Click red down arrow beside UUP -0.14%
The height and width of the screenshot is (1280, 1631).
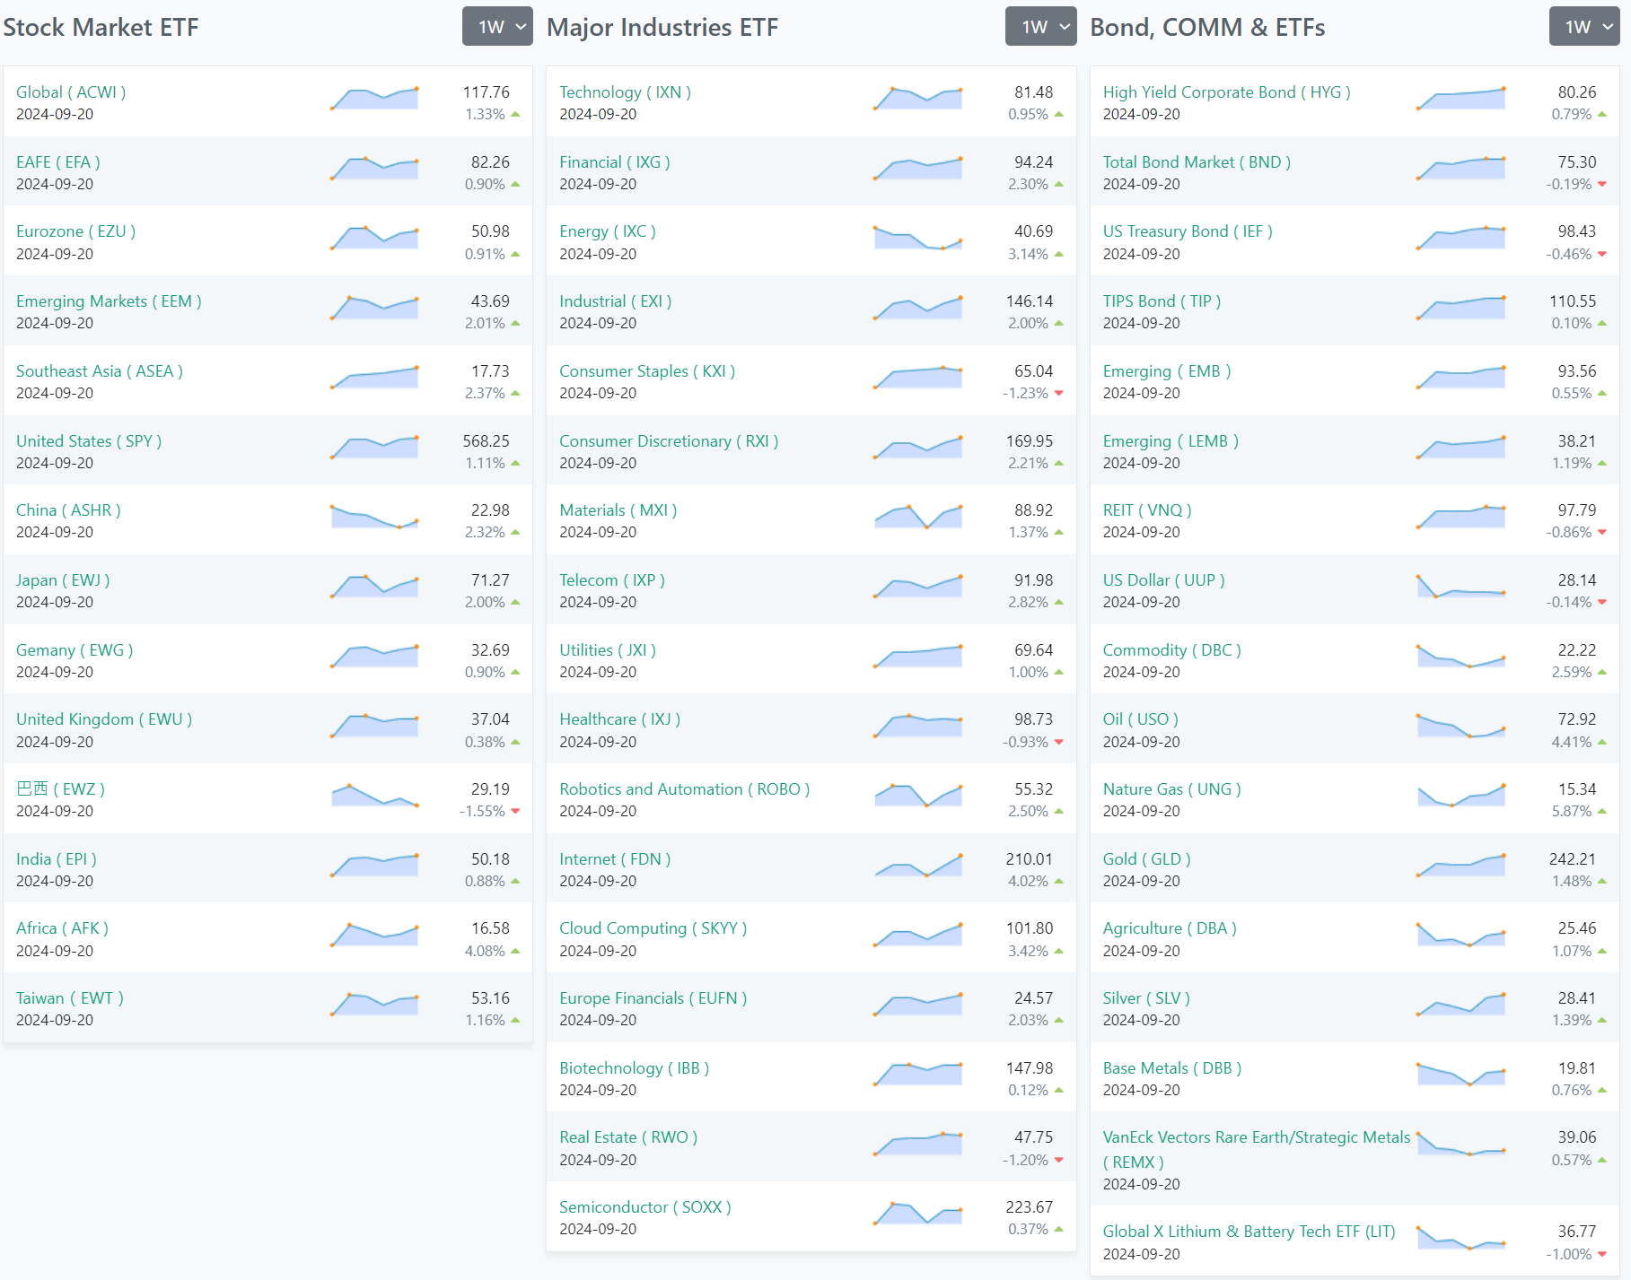click(x=1602, y=602)
